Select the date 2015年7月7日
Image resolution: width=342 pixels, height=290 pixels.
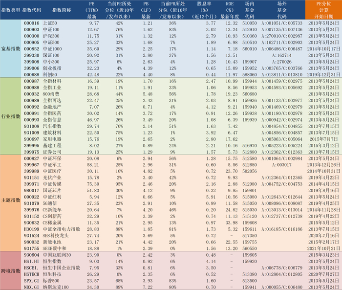pos(323,139)
